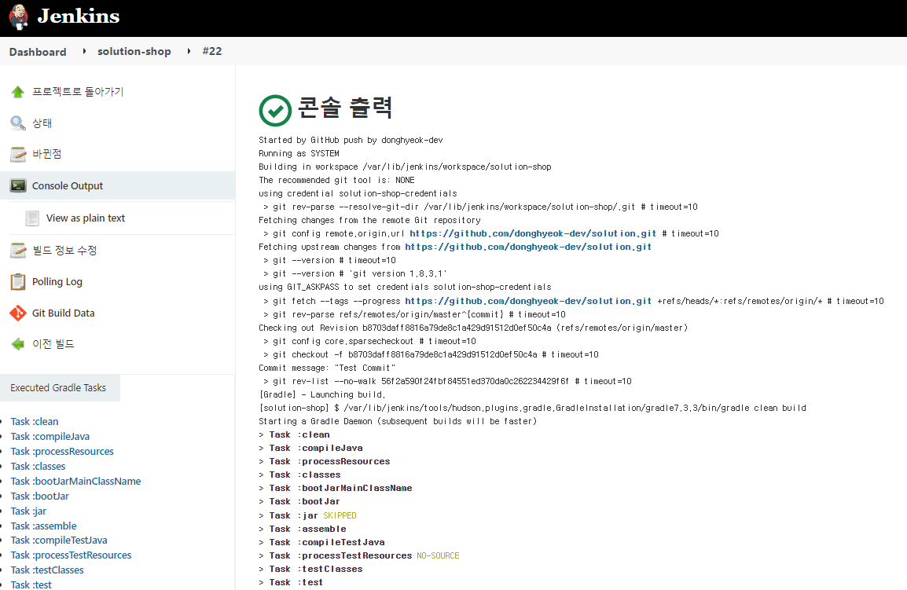Click the 'Running as SYSTEM' line
Viewport: 907px width, 590px height.
pyautogui.click(x=299, y=153)
